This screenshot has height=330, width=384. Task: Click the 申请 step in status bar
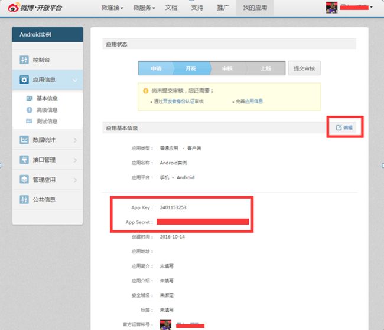click(x=156, y=68)
